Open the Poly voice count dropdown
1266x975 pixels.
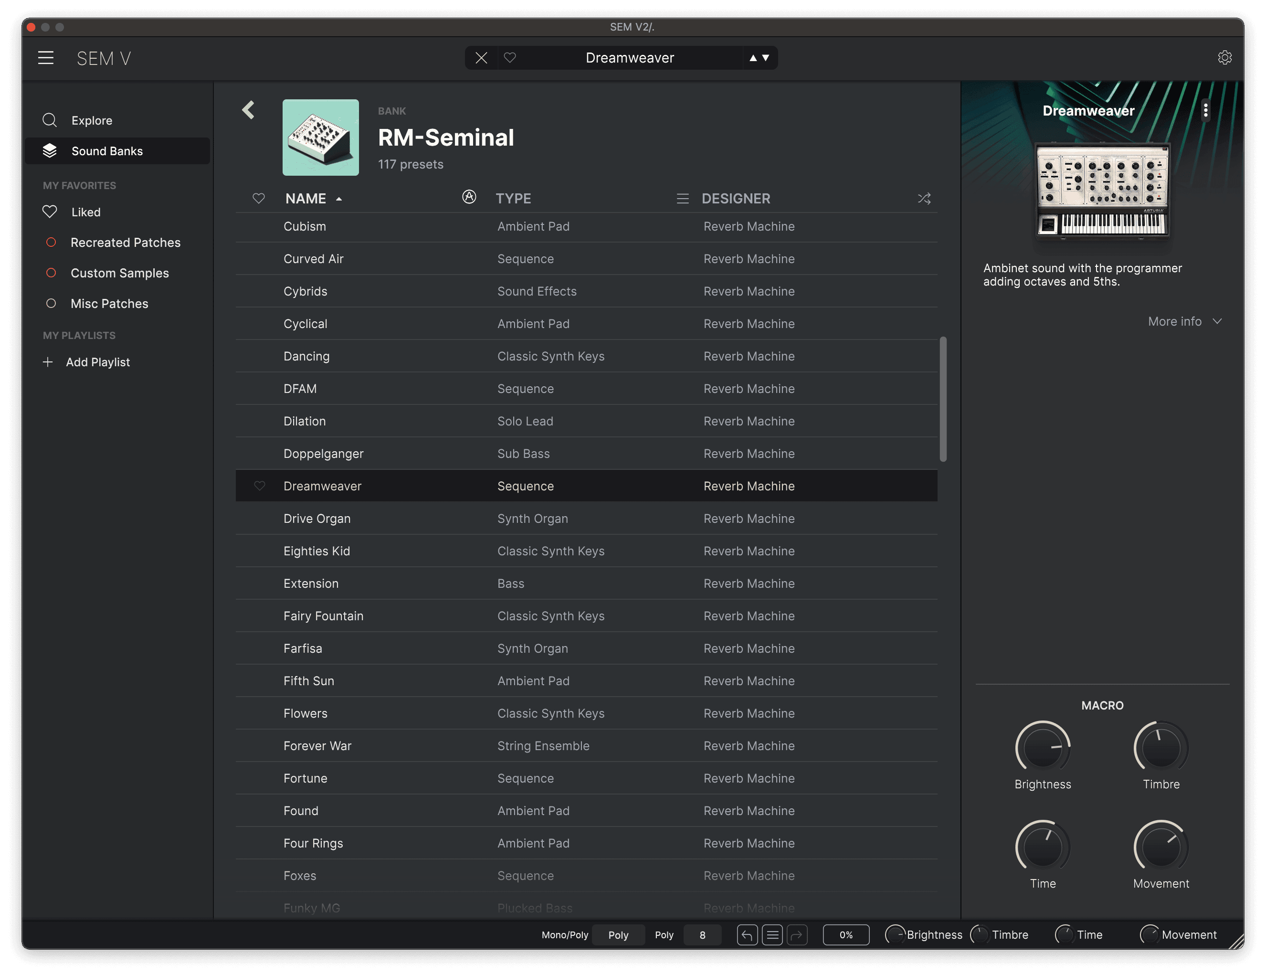pyautogui.click(x=702, y=935)
